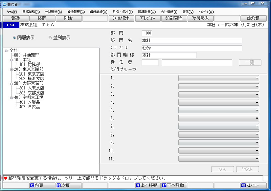Click the キャンセル button
The width and height of the screenshot is (271, 191).
click(248, 169)
